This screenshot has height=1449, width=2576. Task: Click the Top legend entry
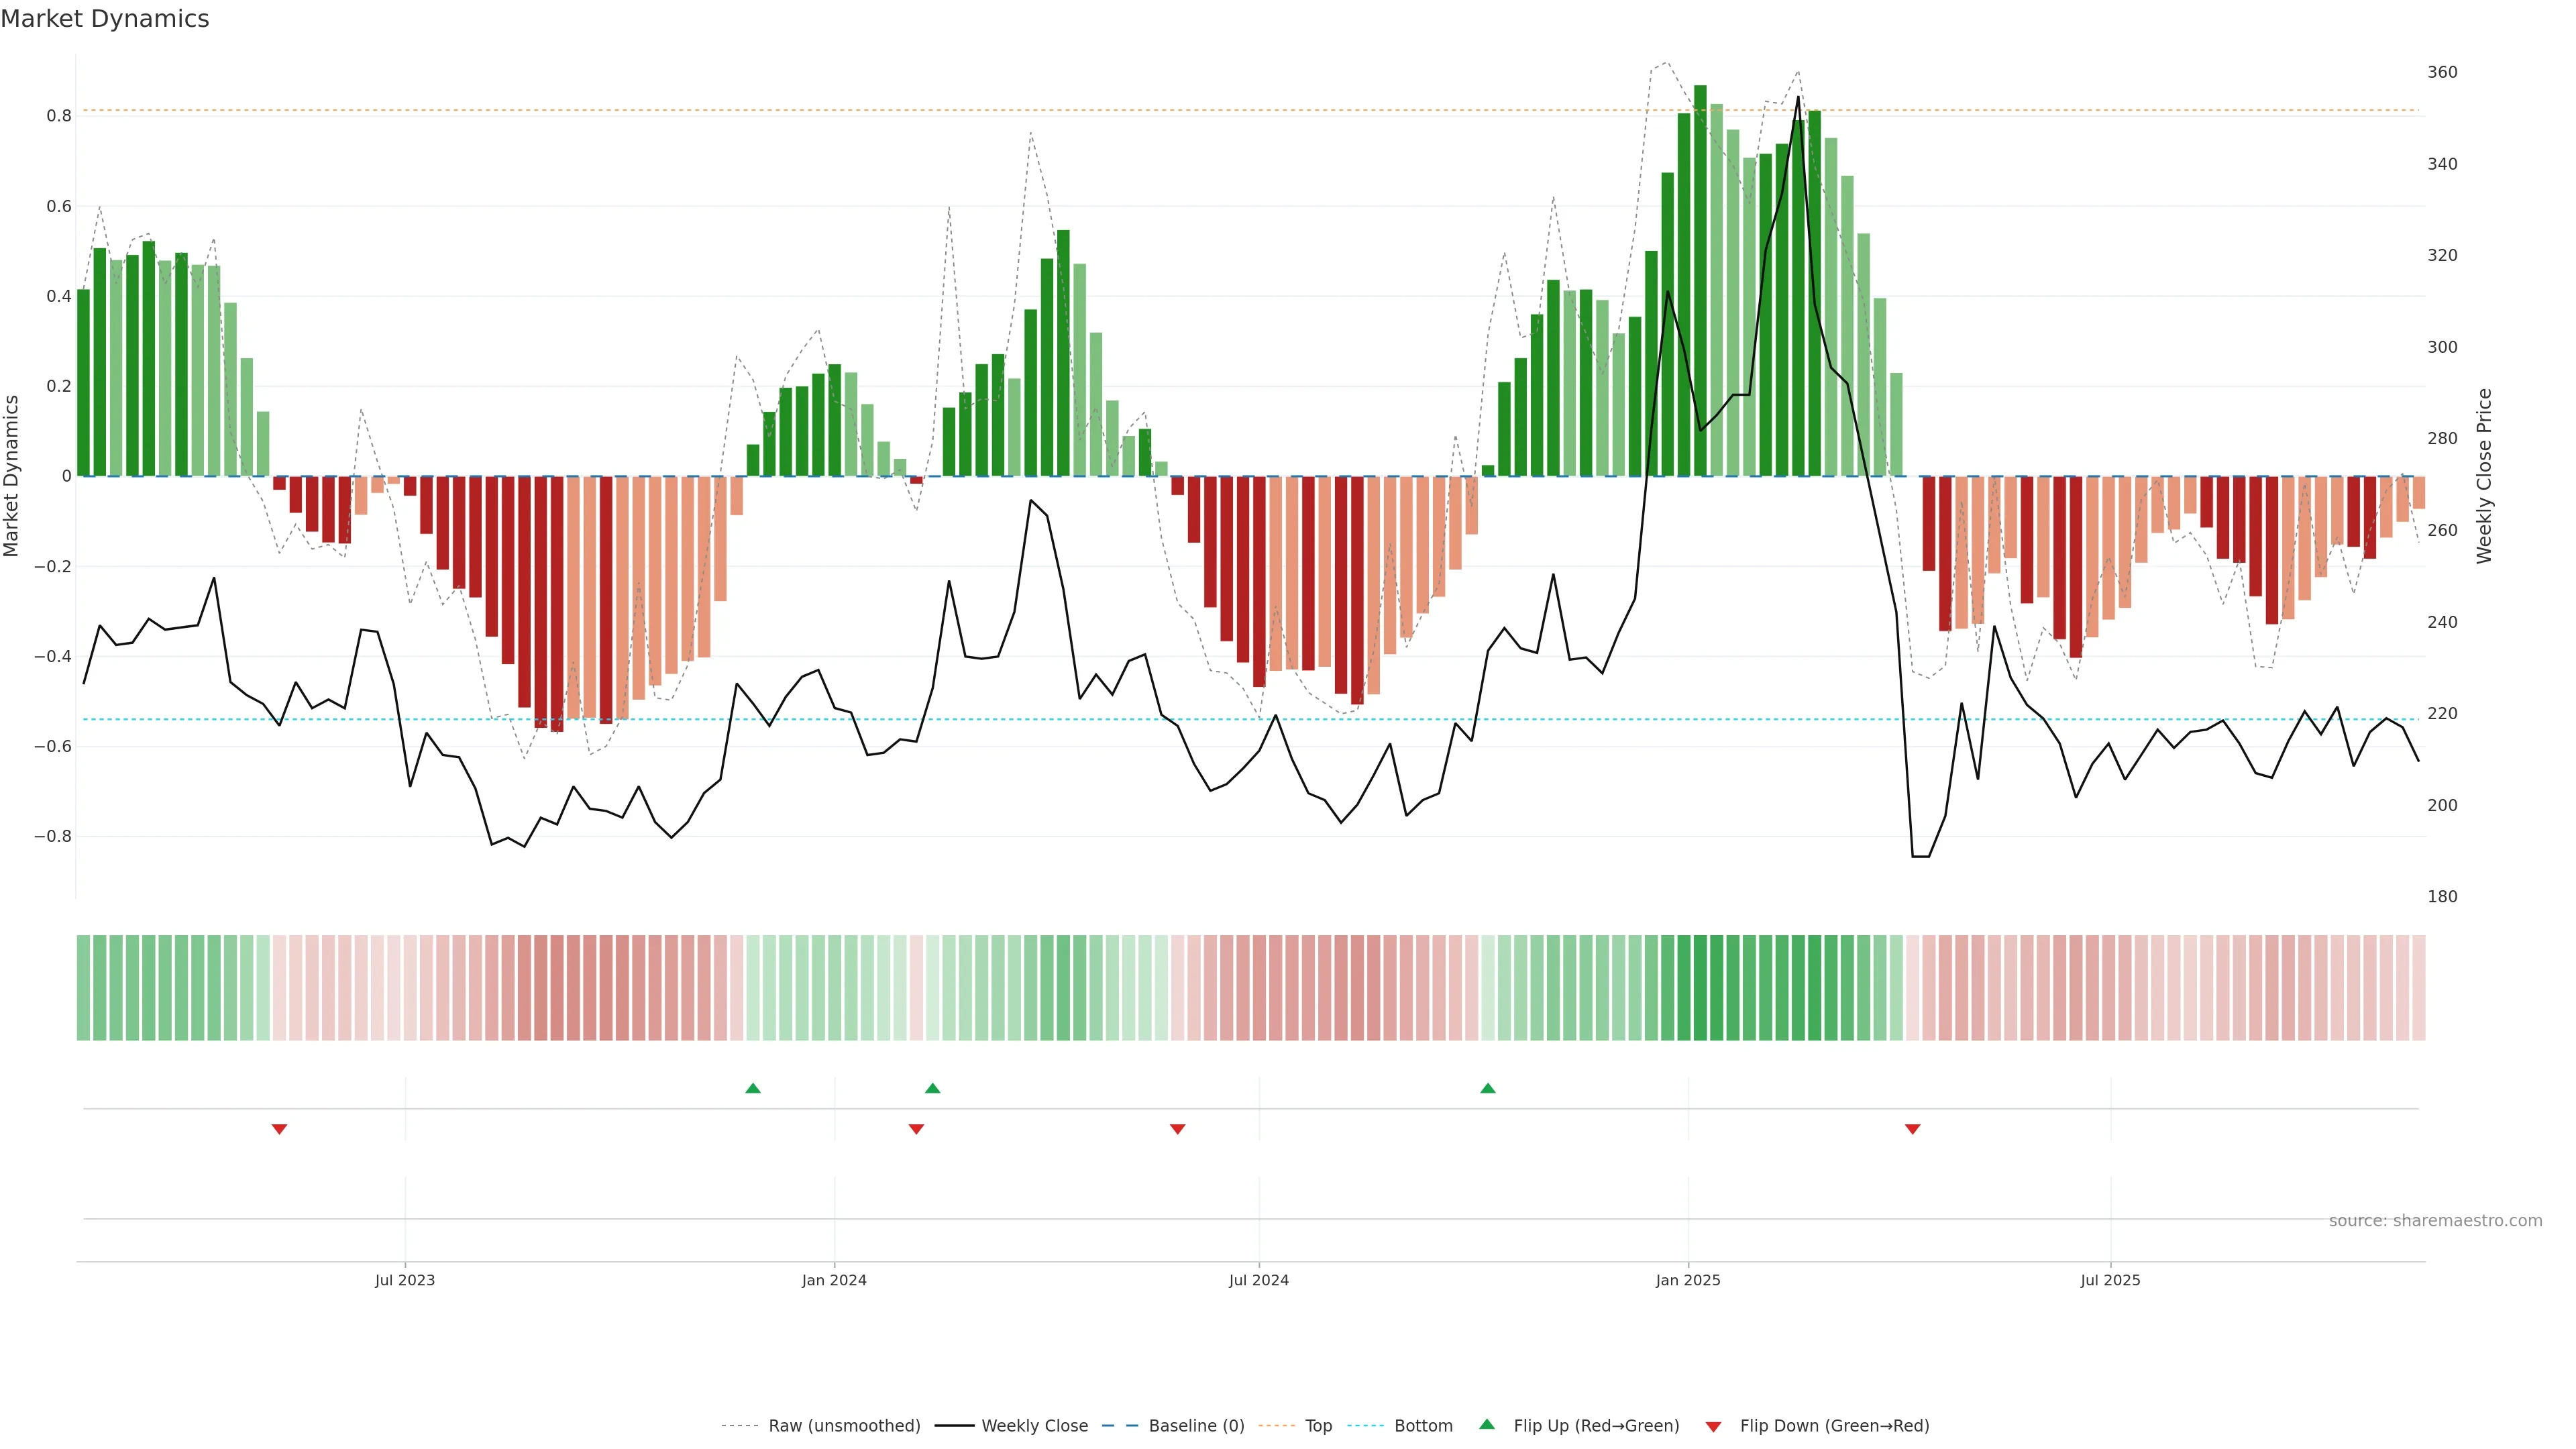(x=1318, y=1426)
